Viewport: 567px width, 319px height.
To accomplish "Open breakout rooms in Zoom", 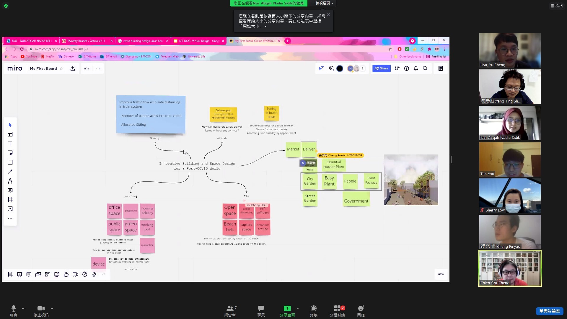I will click(337, 311).
